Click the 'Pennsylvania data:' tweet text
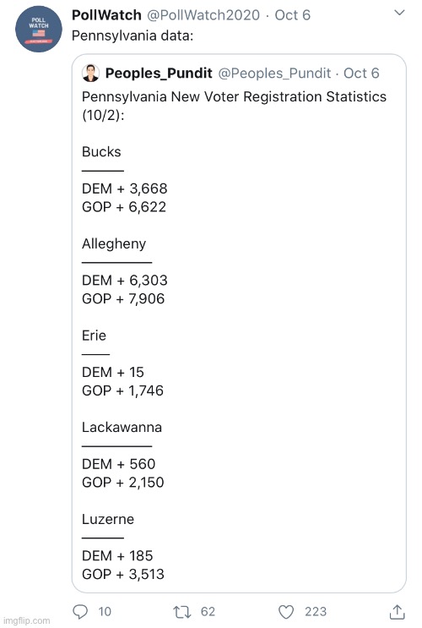Image resolution: width=422 pixels, height=628 pixels. pos(133,35)
